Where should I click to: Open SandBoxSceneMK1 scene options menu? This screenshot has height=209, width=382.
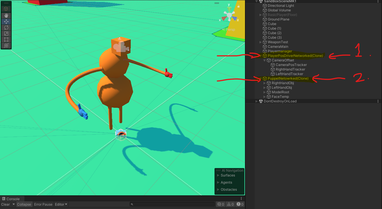click(x=378, y=1)
